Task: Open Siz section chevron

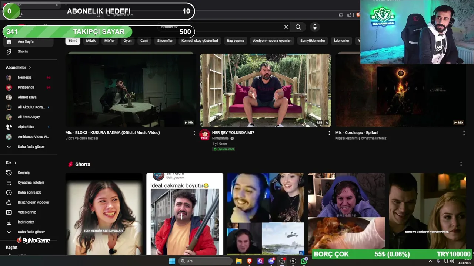Action: [x=15, y=163]
